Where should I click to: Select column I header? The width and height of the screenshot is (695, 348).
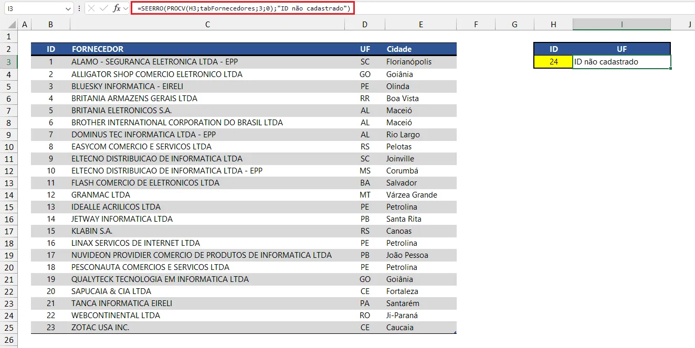tap(622, 25)
